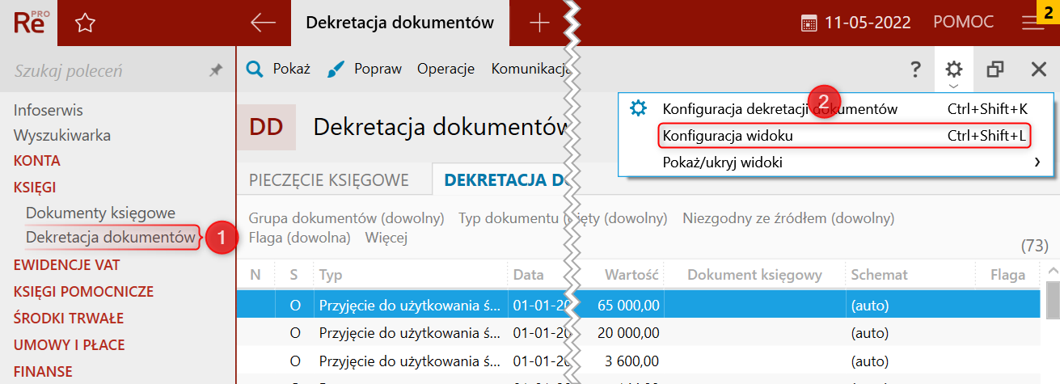
Task: Expand the ŚRODKI TRWAŁE section
Action: coord(68,319)
